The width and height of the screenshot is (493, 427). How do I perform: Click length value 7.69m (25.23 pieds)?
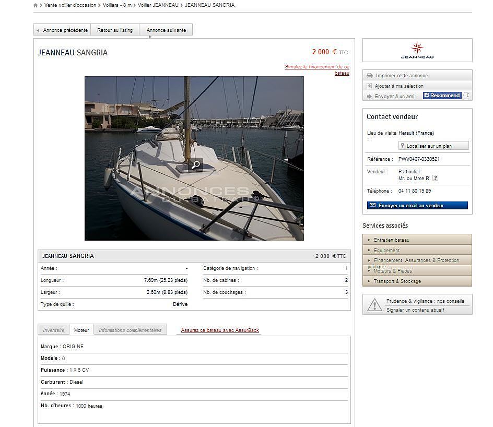coord(166,280)
